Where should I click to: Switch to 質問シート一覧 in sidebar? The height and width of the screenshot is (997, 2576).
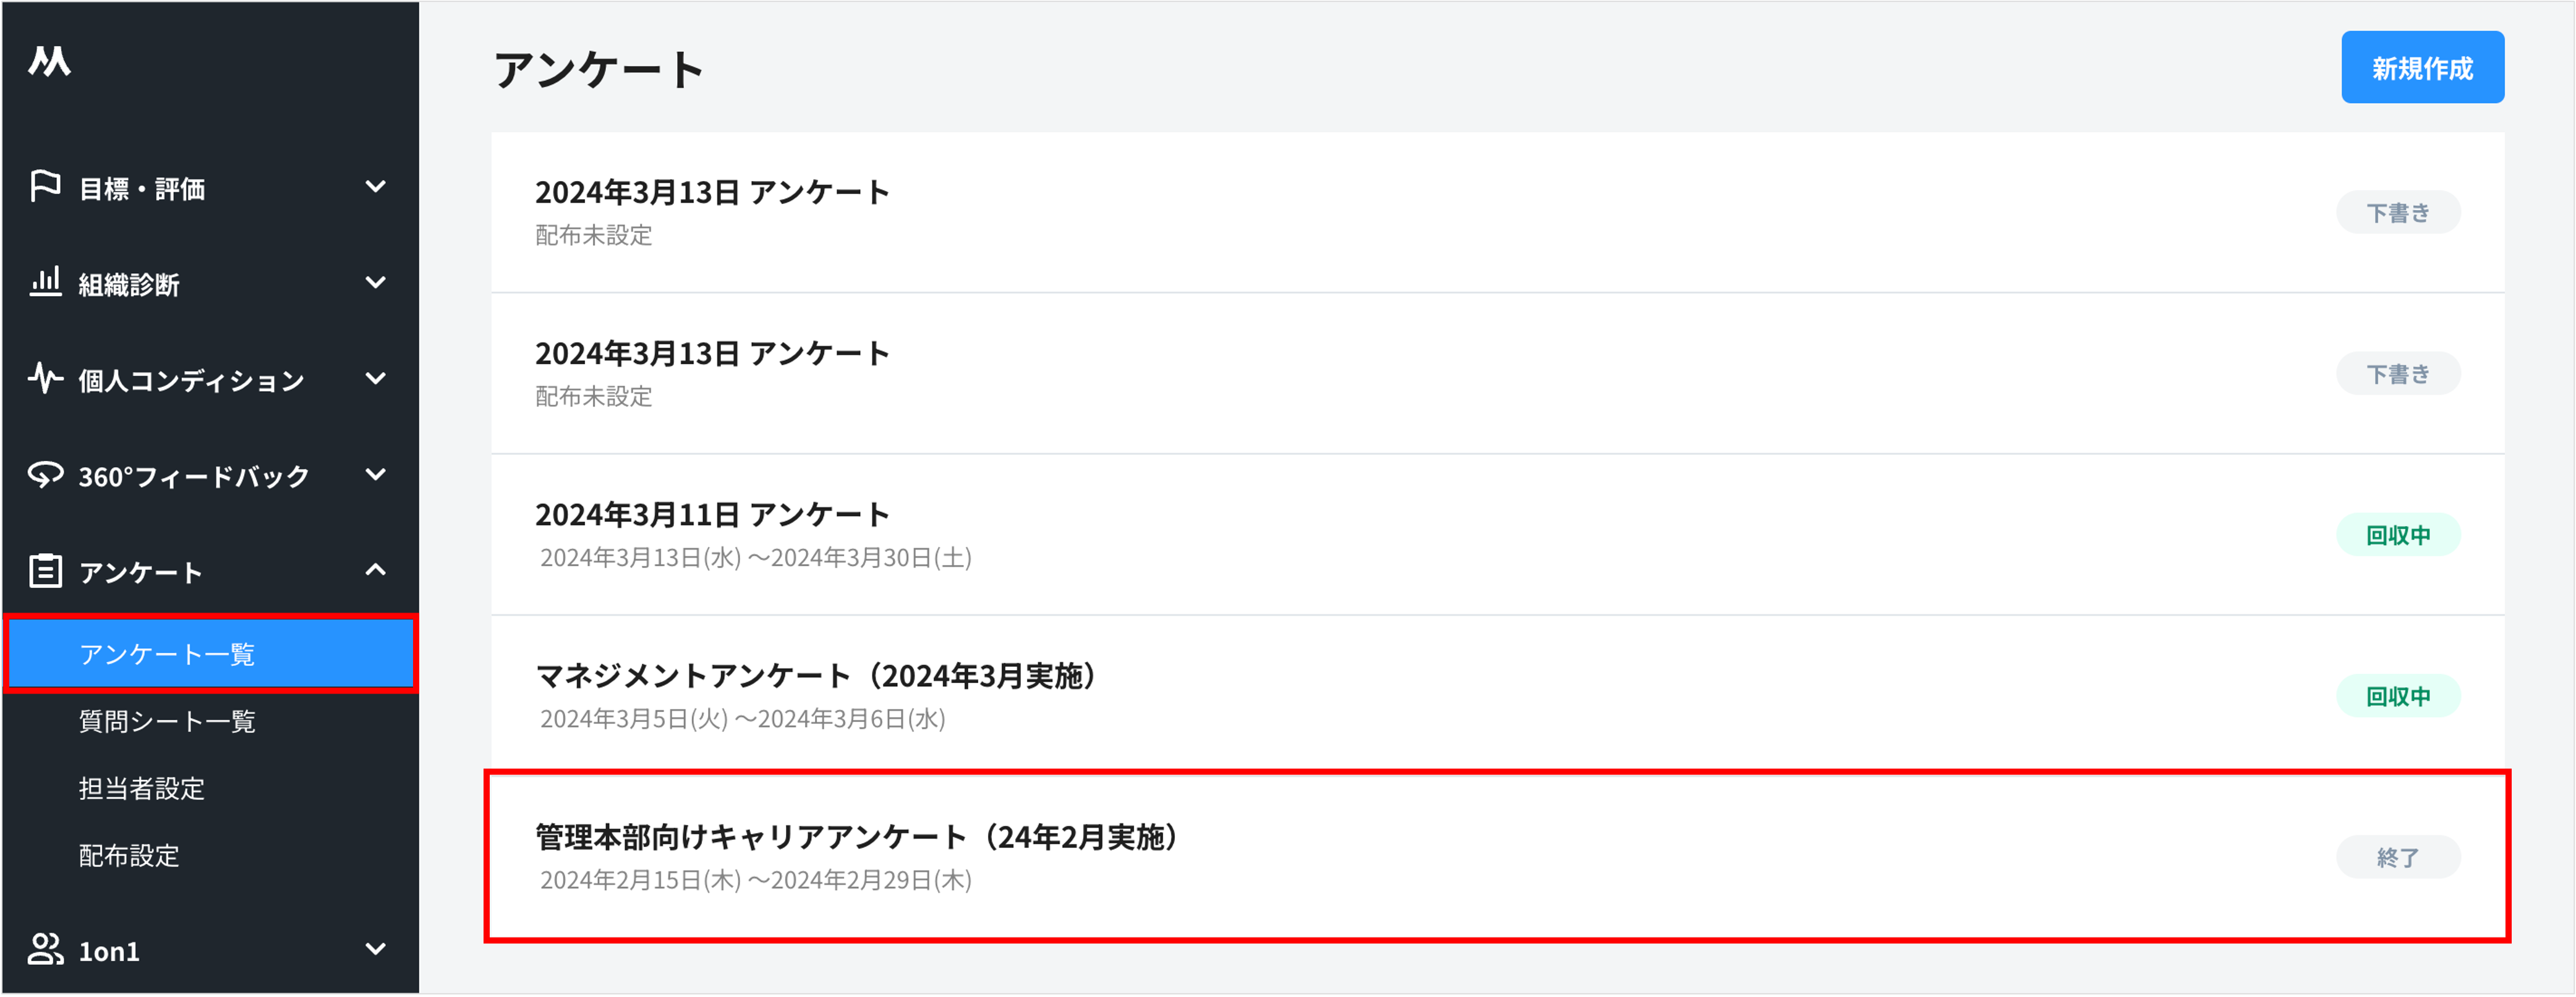[166, 721]
